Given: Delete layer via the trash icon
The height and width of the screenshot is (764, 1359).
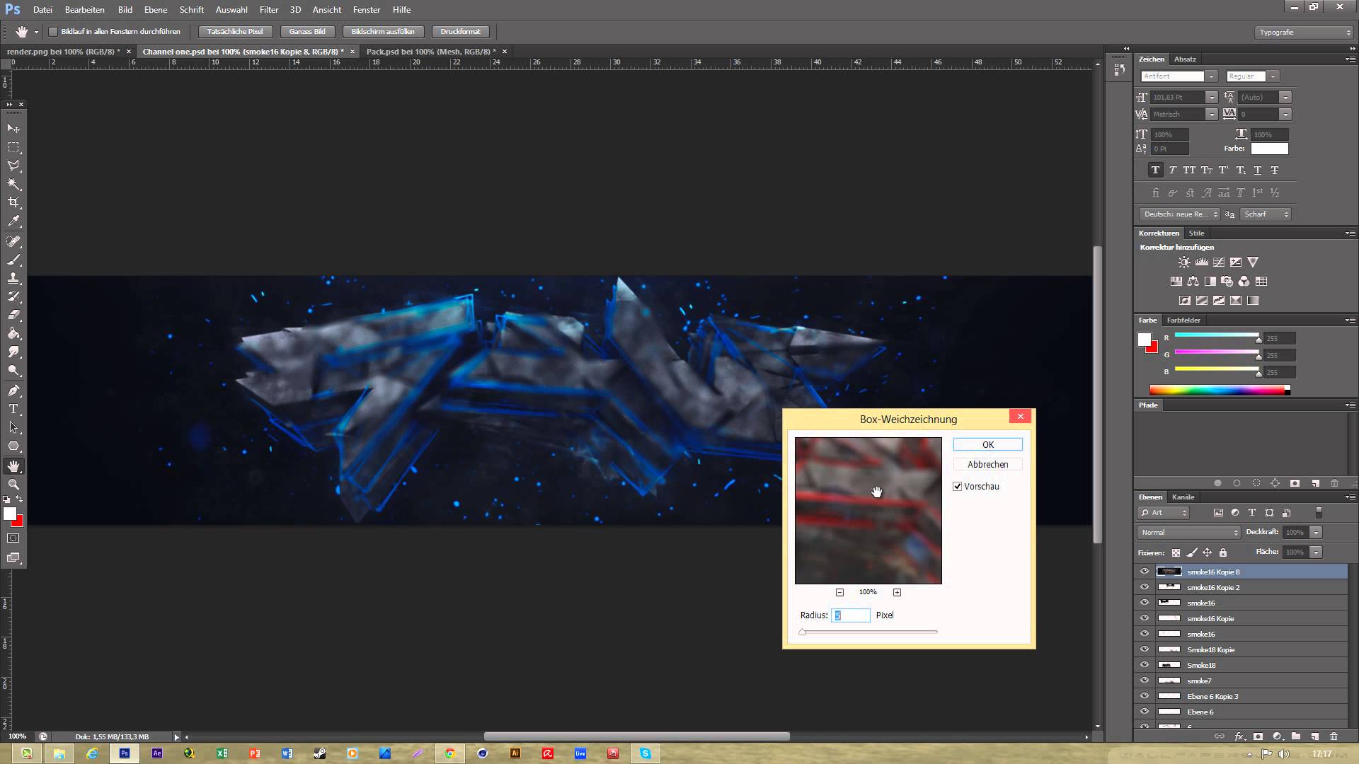Looking at the screenshot, I should (1334, 736).
